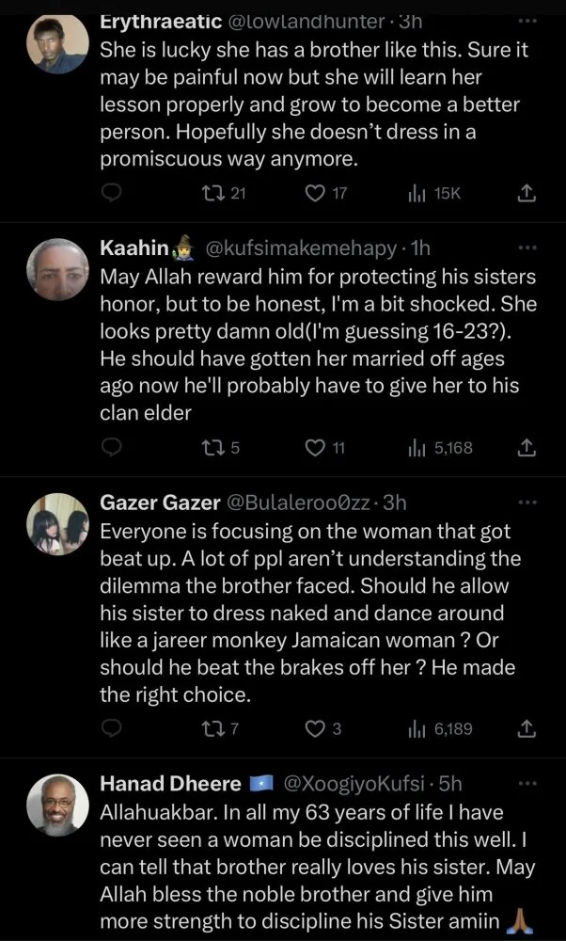Share Erythraeatic's tweet via share icon

[527, 193]
